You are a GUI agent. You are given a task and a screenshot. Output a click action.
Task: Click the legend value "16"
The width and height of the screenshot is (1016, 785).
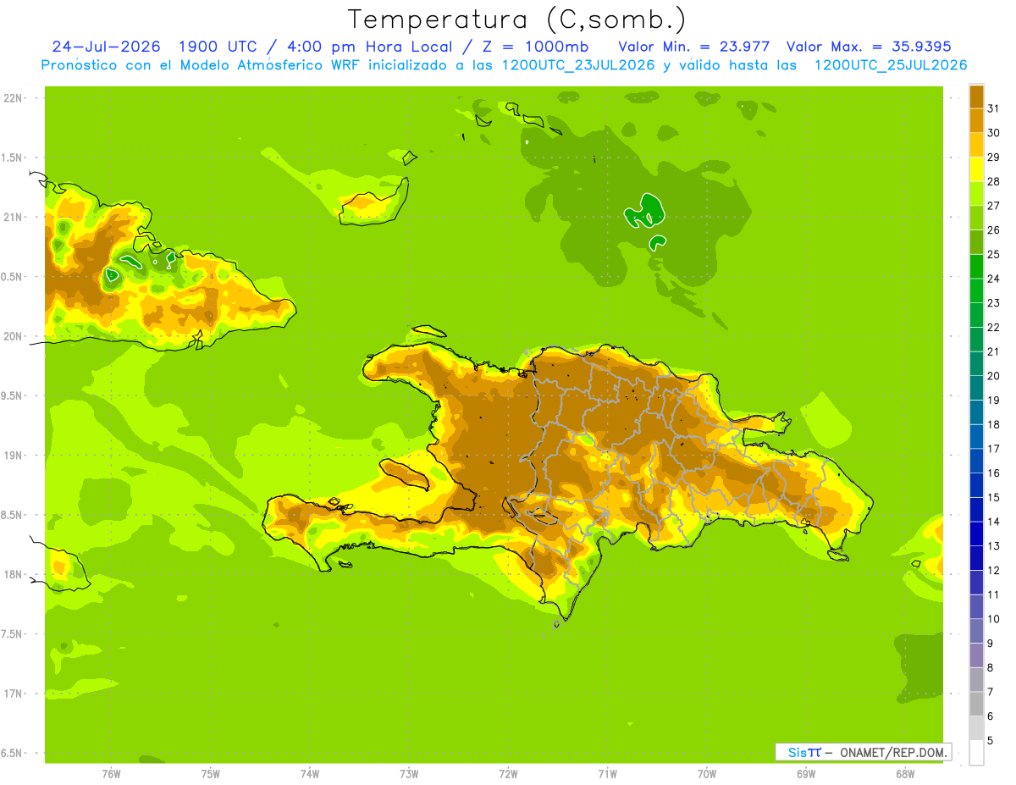993,473
